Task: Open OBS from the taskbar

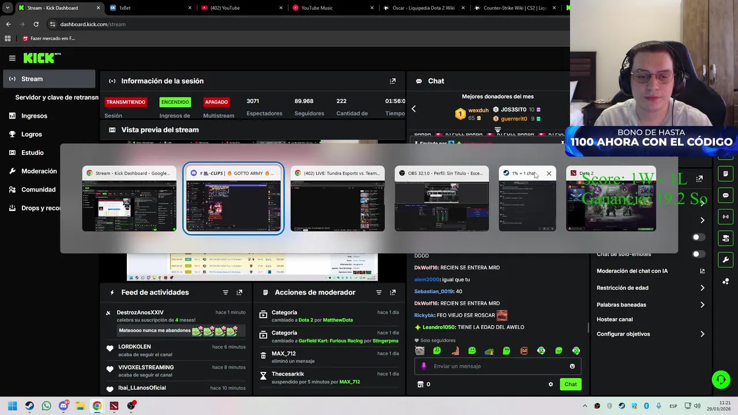Action: click(x=131, y=406)
